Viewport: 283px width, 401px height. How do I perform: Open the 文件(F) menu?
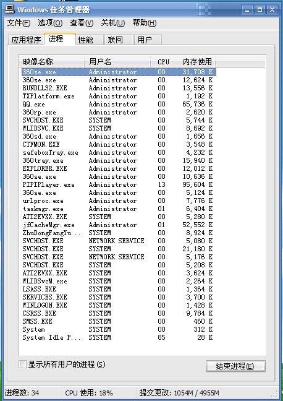19,23
